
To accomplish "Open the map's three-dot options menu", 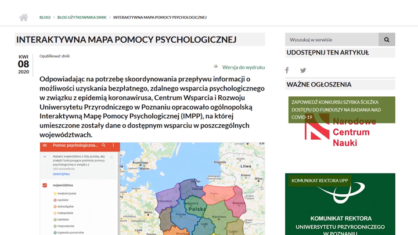I will click(113, 145).
